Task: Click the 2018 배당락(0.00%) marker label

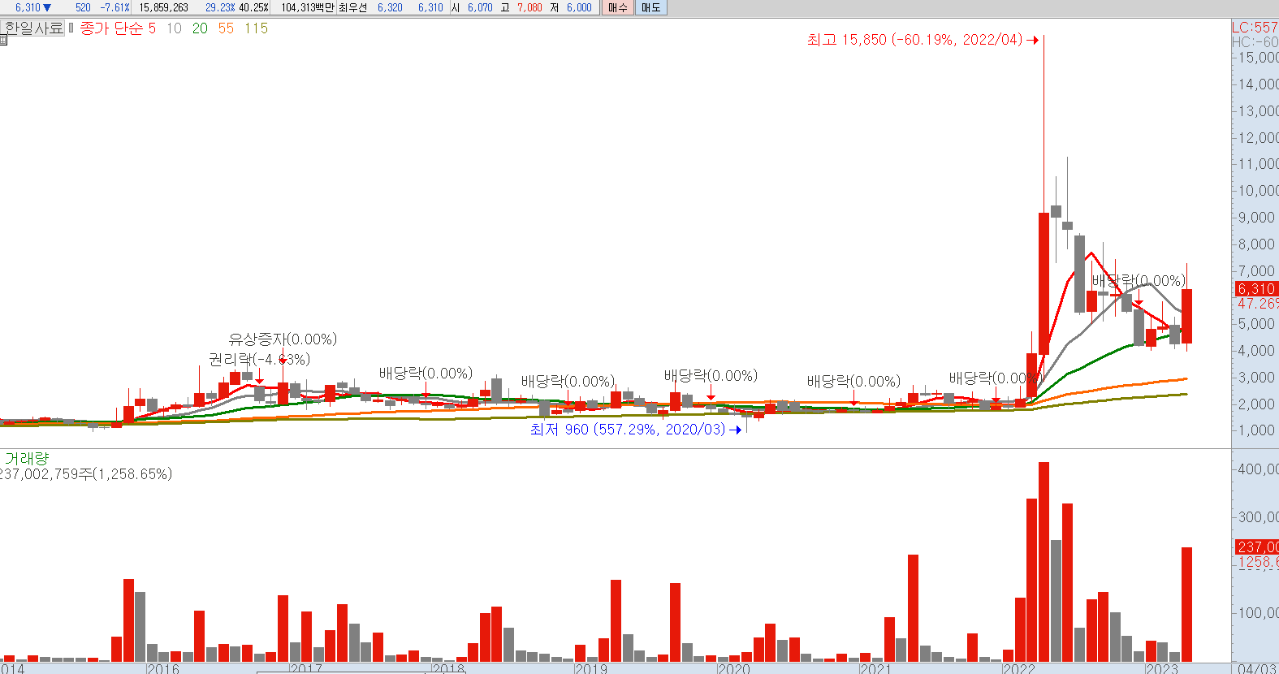Action: 426,374
